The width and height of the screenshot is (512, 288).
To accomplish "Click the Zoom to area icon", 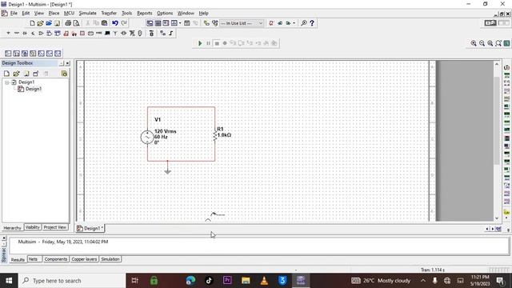I will [x=490, y=43].
